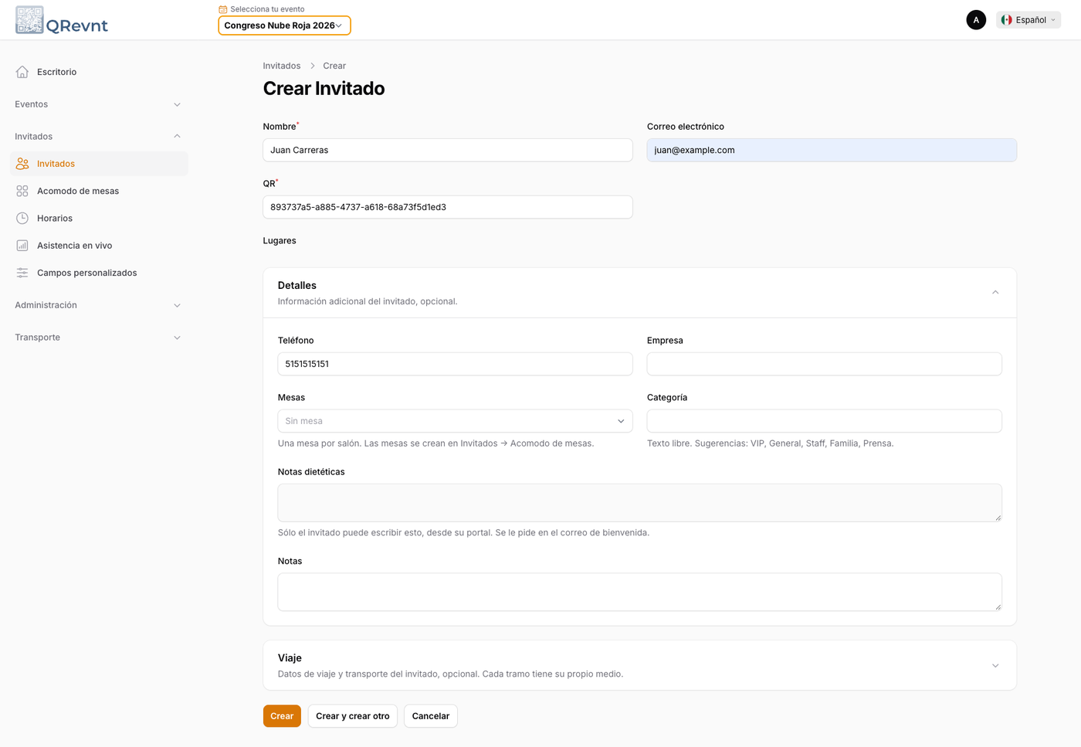Click the Empresa input field
The width and height of the screenshot is (1081, 747).
click(824, 364)
